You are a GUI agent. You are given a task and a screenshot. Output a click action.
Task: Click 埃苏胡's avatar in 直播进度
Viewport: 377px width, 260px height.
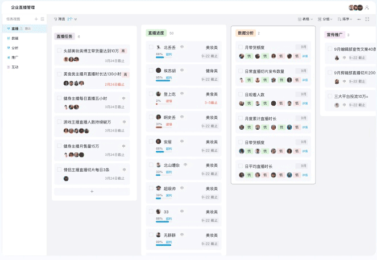[x=158, y=71]
